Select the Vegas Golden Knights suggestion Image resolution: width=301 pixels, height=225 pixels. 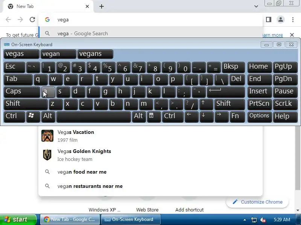coord(150,155)
